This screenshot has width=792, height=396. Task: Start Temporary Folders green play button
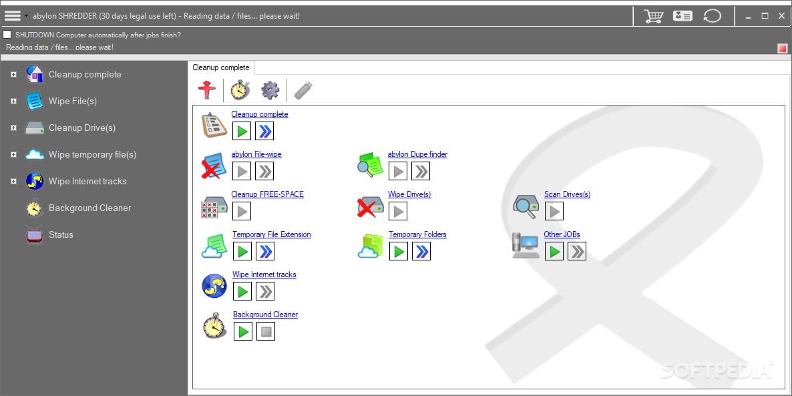point(399,251)
